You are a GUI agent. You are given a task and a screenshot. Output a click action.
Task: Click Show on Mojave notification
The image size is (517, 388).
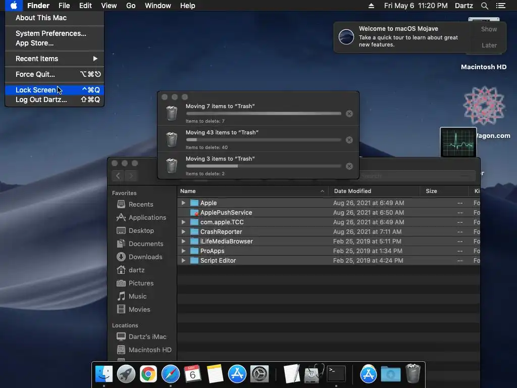(489, 29)
